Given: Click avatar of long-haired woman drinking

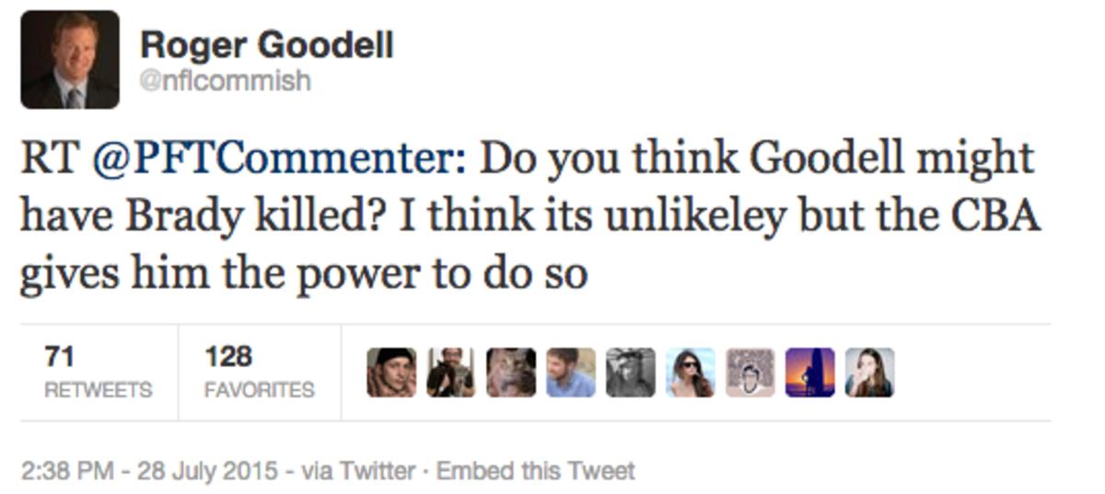Looking at the screenshot, I should (x=869, y=373).
